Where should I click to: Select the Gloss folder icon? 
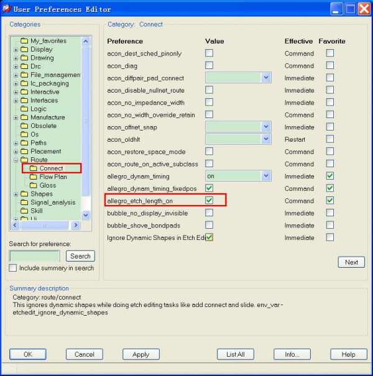tap(33, 185)
